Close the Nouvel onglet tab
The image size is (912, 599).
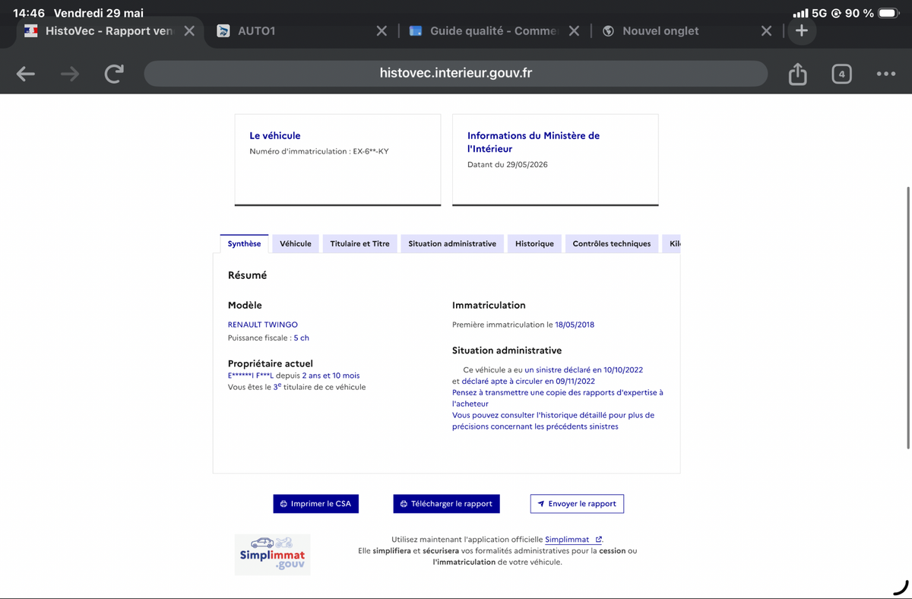tap(766, 31)
